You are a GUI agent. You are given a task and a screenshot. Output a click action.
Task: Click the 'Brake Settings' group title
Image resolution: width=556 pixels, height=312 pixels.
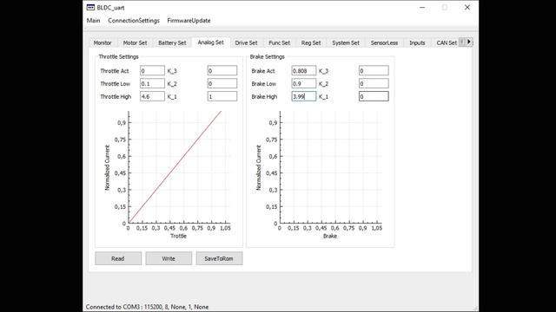tap(268, 56)
